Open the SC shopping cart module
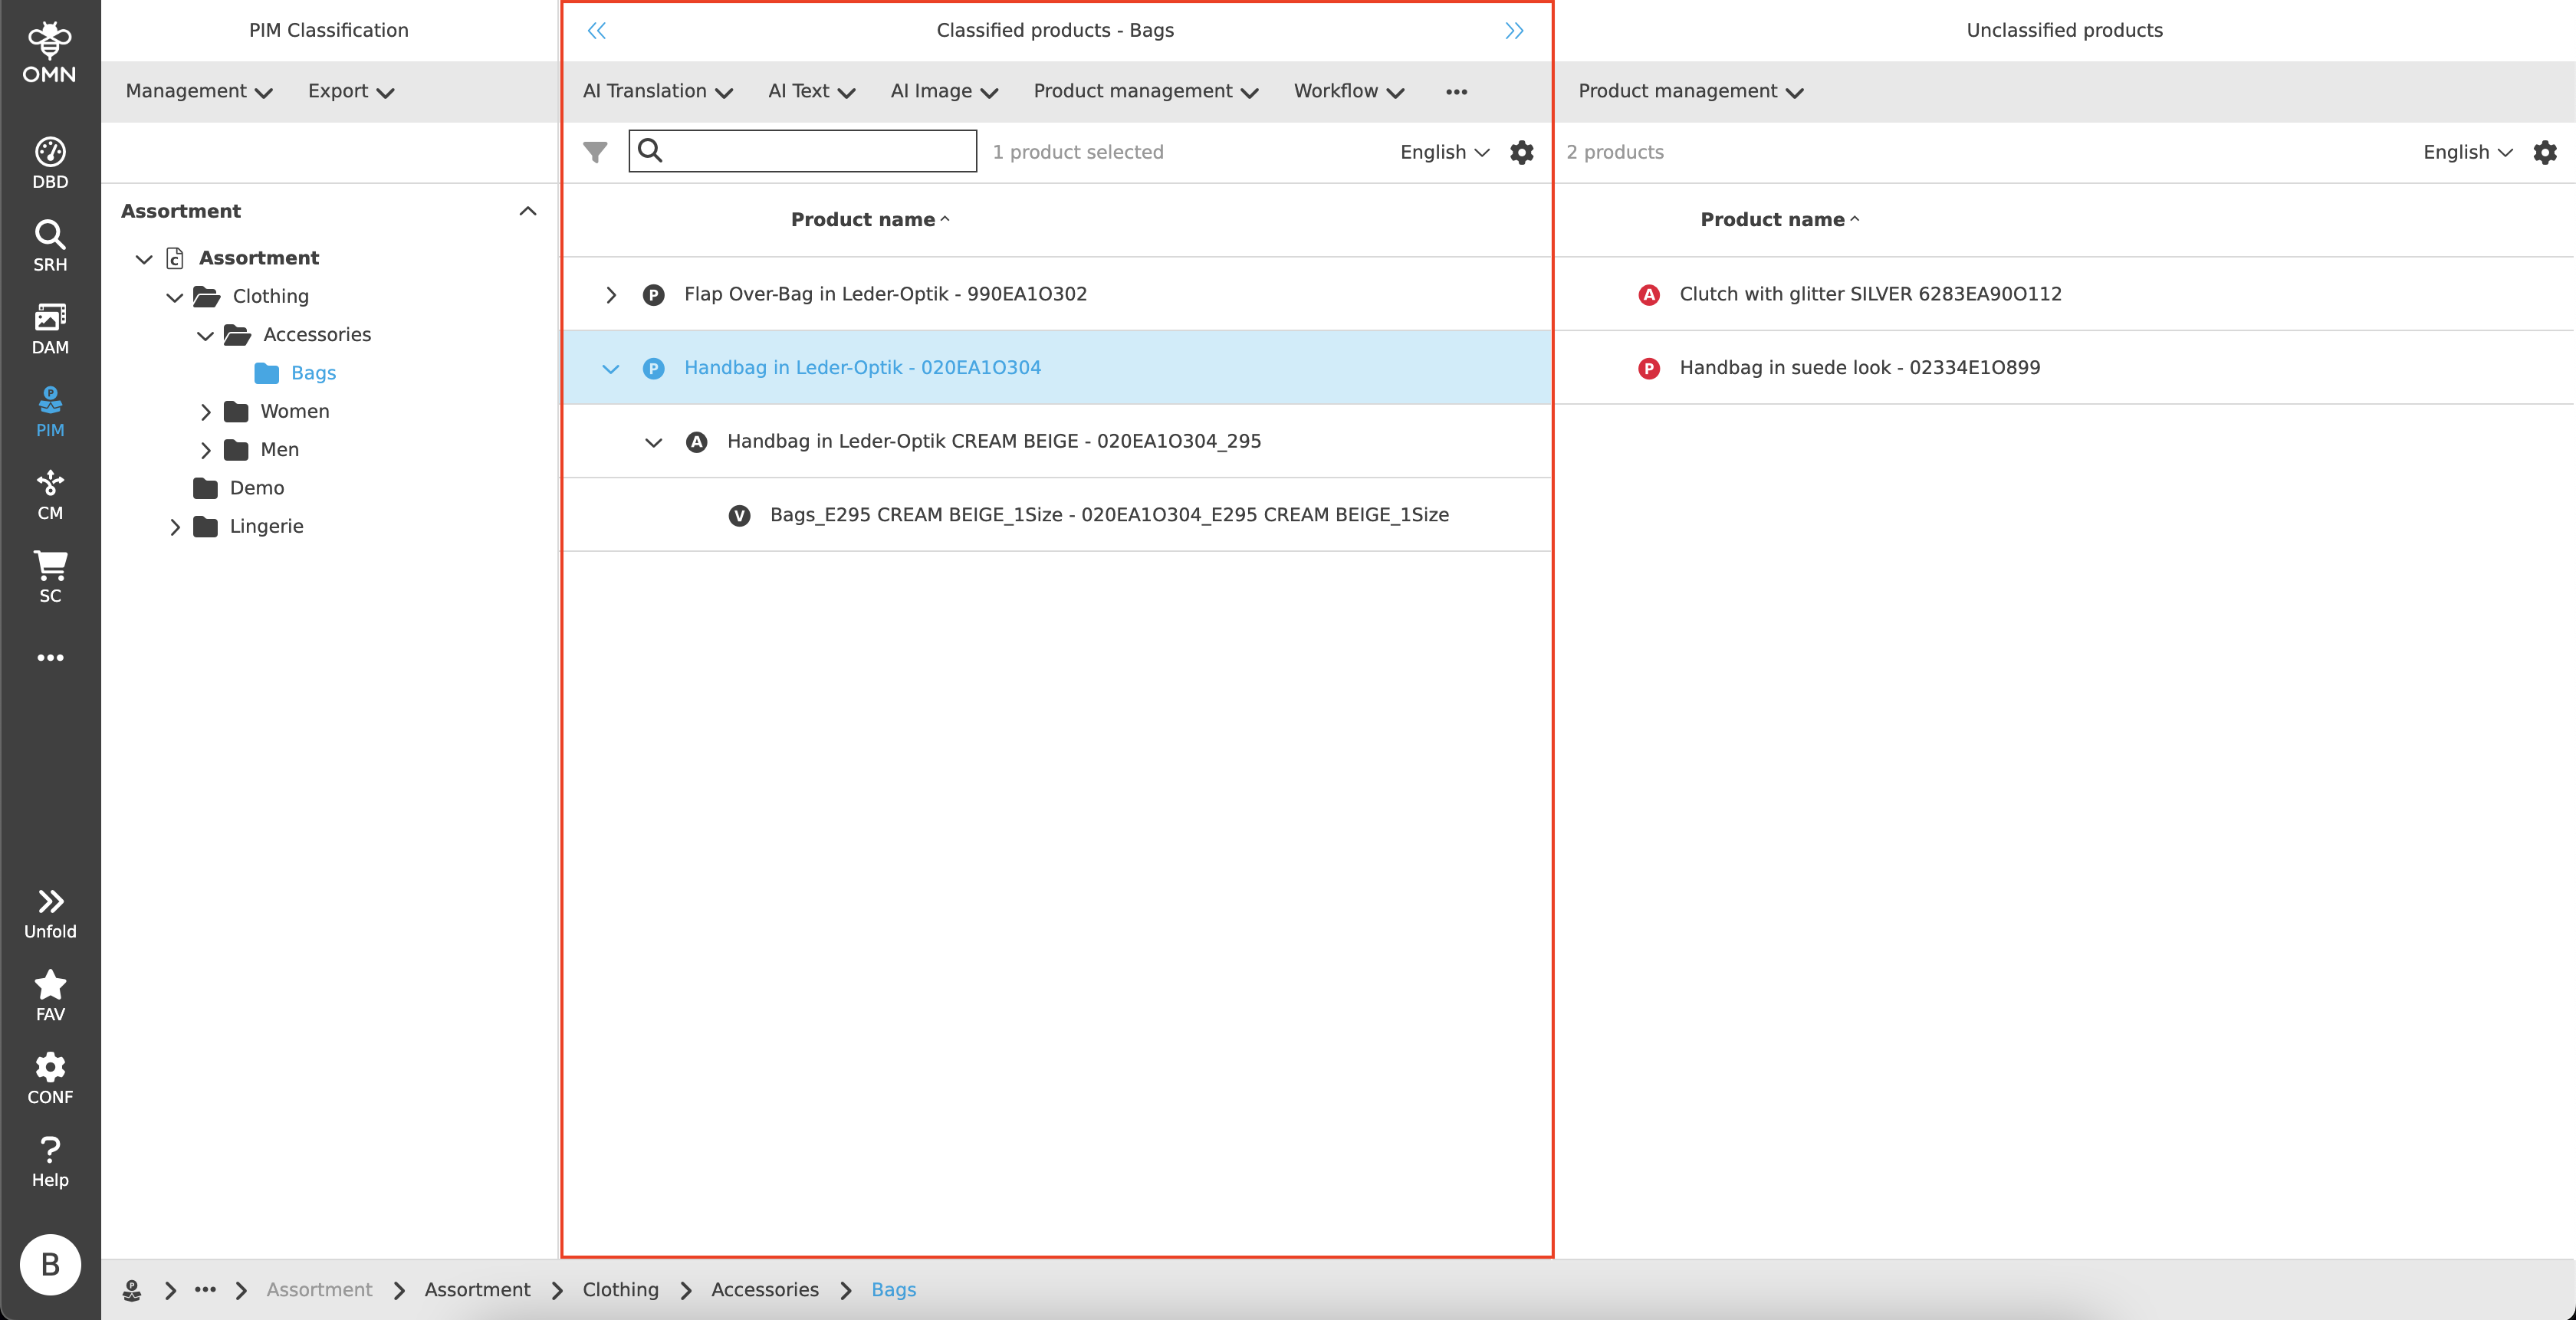The width and height of the screenshot is (2576, 1320). coord(50,577)
